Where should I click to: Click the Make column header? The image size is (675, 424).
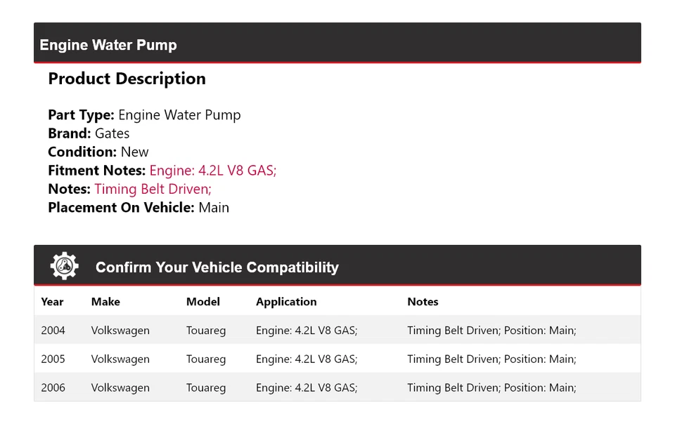coord(105,302)
